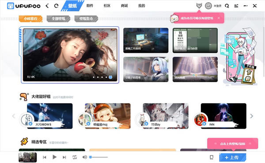This screenshot has width=265, height=163.
Task: Select the 小咬推荐 category tab
Action: pos(30,19)
